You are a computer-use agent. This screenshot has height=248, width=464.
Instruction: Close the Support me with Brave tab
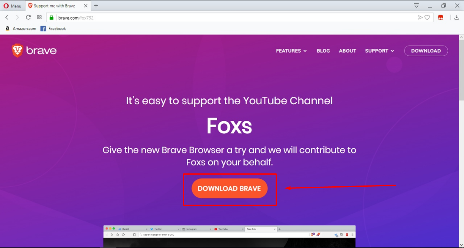[86, 6]
